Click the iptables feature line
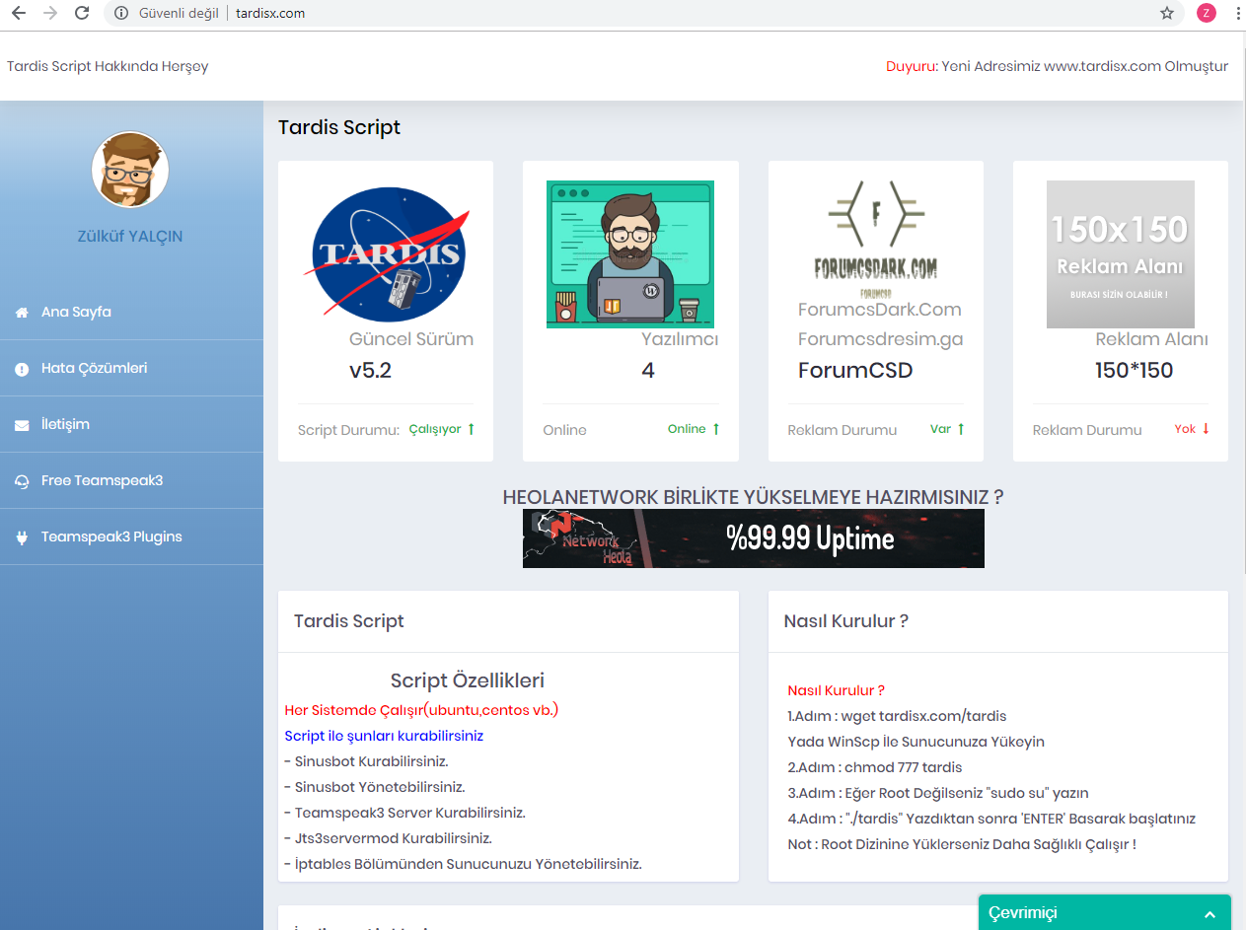 (x=463, y=864)
